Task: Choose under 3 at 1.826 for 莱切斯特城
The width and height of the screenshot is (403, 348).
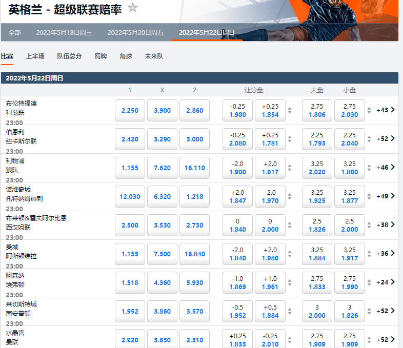Action: click(x=350, y=312)
